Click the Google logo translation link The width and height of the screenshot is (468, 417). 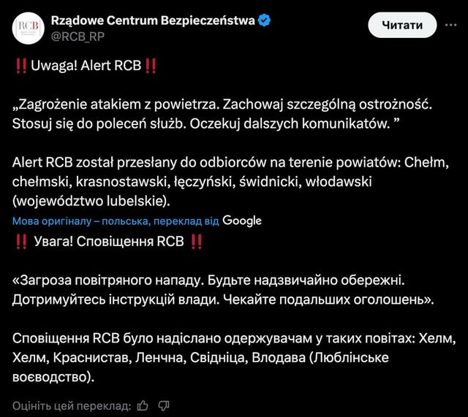click(x=241, y=221)
